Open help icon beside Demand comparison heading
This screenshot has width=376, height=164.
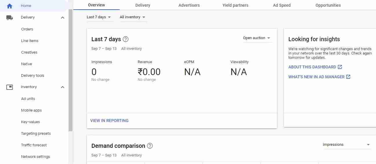(150, 146)
